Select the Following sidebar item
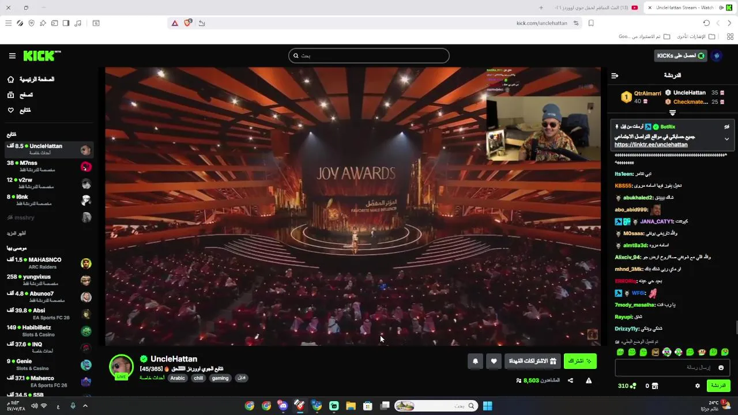The image size is (738, 415). point(19,110)
